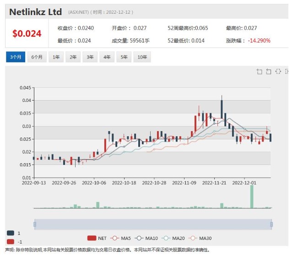The width and height of the screenshot is (293, 255).
Task: Select the 4年 range tab
Action: point(107,57)
